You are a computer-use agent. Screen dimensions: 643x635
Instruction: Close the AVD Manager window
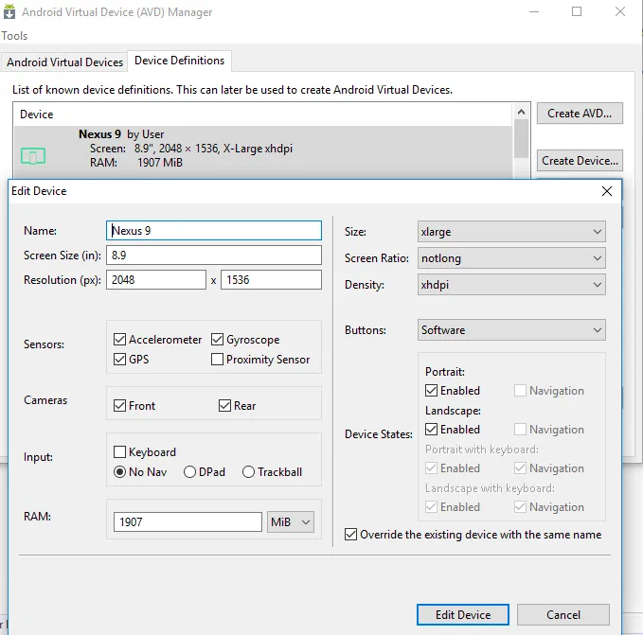(x=620, y=11)
